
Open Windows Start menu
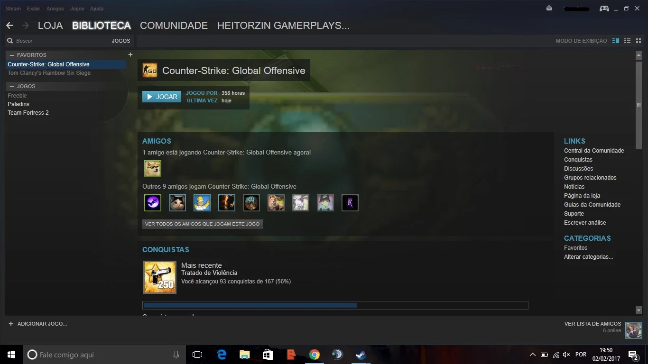point(11,355)
